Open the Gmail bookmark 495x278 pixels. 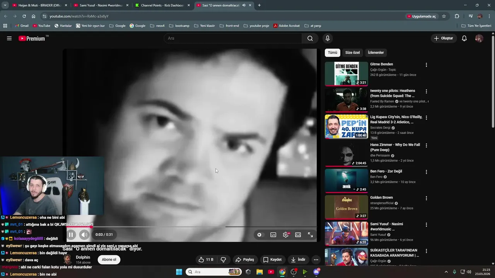22,26
